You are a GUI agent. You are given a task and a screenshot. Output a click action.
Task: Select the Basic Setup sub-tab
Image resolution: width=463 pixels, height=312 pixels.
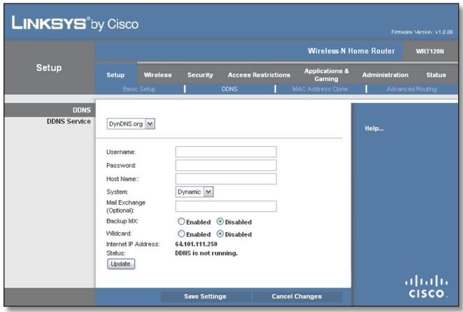tap(138, 89)
